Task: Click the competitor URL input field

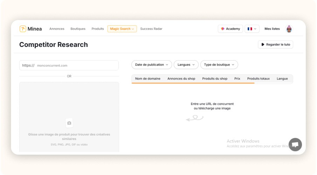Action: pyautogui.click(x=69, y=65)
